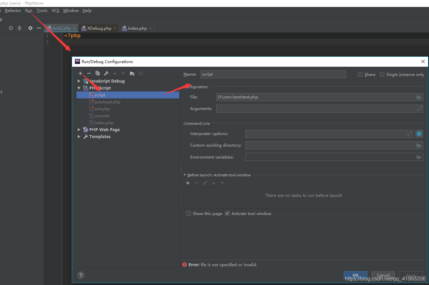Hide the project panel
This screenshot has width=429, height=285.
(39, 28)
